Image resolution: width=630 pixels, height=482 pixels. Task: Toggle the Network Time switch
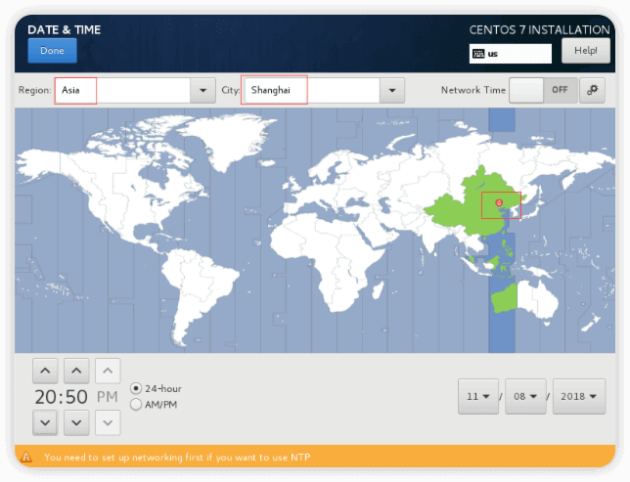pyautogui.click(x=543, y=90)
